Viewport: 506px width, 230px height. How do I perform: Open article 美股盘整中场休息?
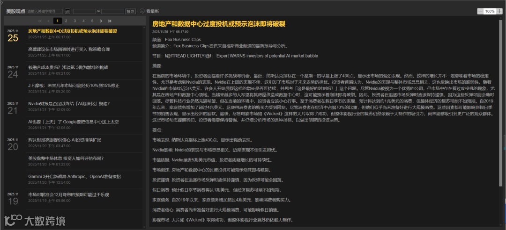pyautogui.click(x=66, y=158)
